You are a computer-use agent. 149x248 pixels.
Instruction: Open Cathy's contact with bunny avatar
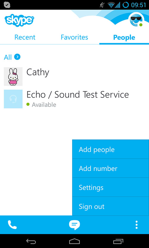(74, 77)
